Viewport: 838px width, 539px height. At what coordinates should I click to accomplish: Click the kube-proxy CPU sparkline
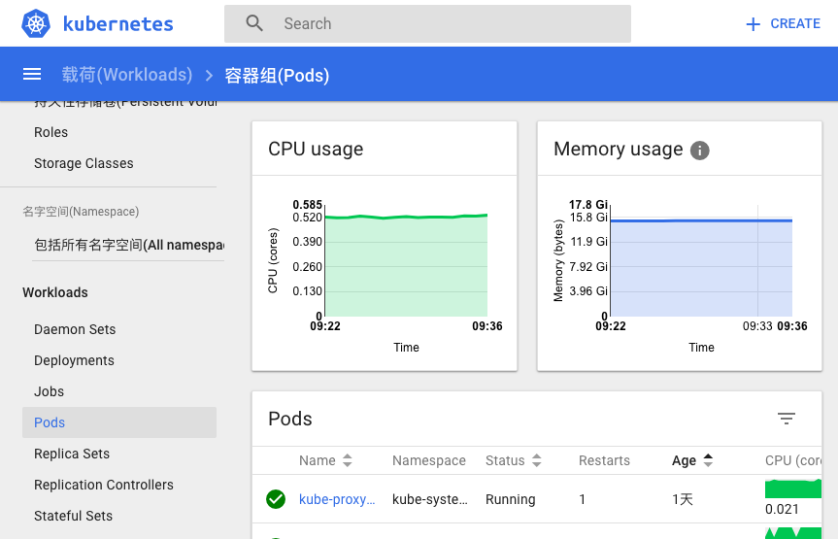click(x=793, y=488)
